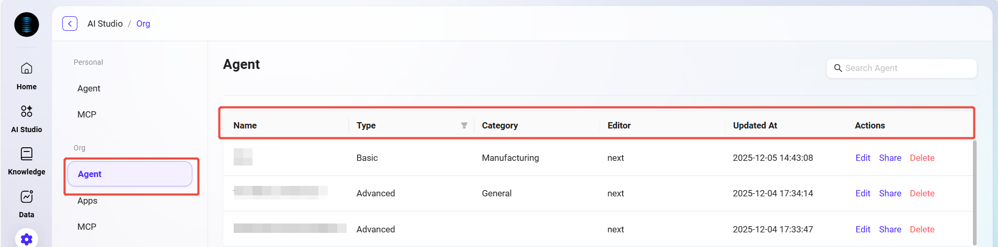
Task: Click Edit for the Manufacturing agent
Action: [x=863, y=158]
